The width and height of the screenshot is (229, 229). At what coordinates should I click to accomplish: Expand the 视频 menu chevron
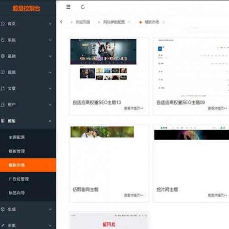coord(50,72)
